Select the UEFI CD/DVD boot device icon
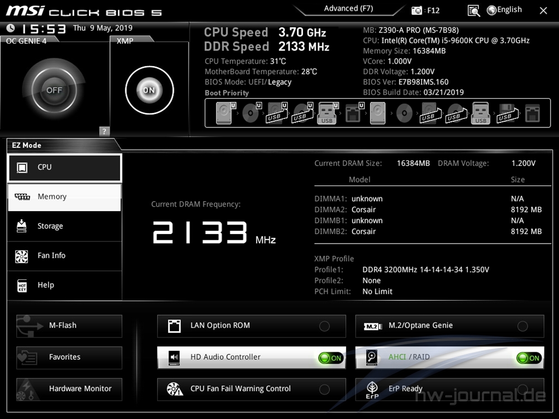 pyautogui.click(x=252, y=113)
